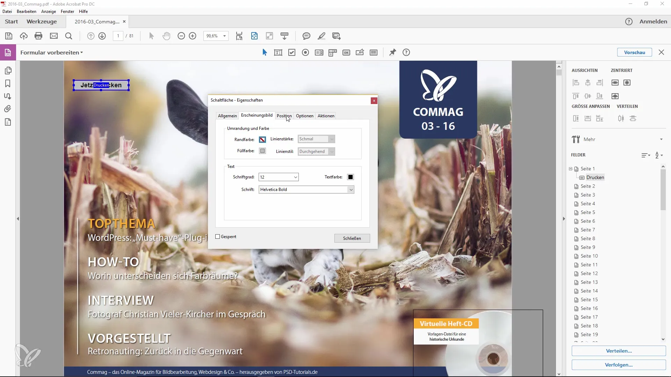Close the Schaltfläche Eigenschaften dialog
The height and width of the screenshot is (377, 671).
tap(374, 101)
